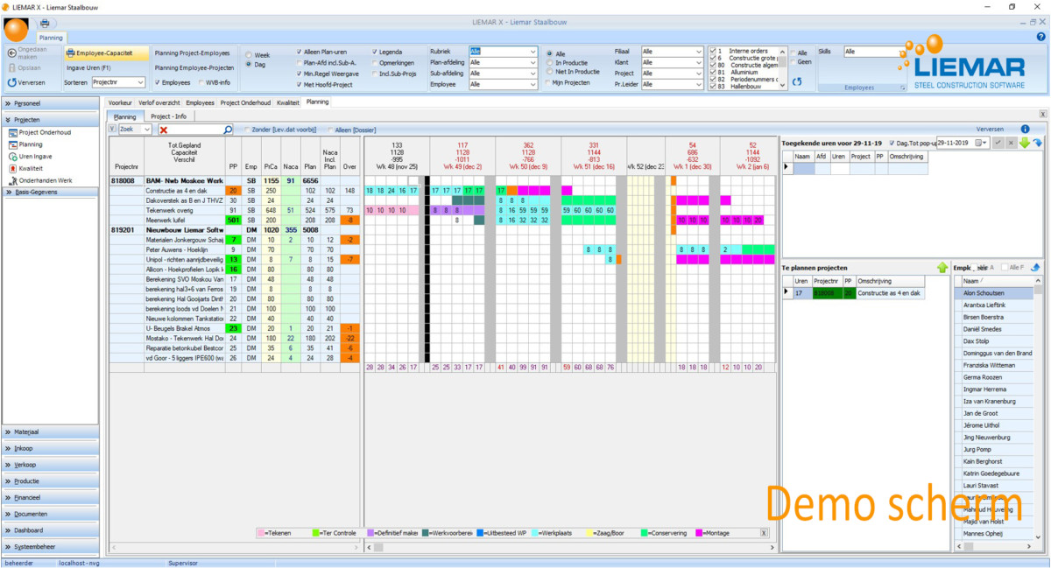Click the grey checkmark confirm button

pos(999,142)
